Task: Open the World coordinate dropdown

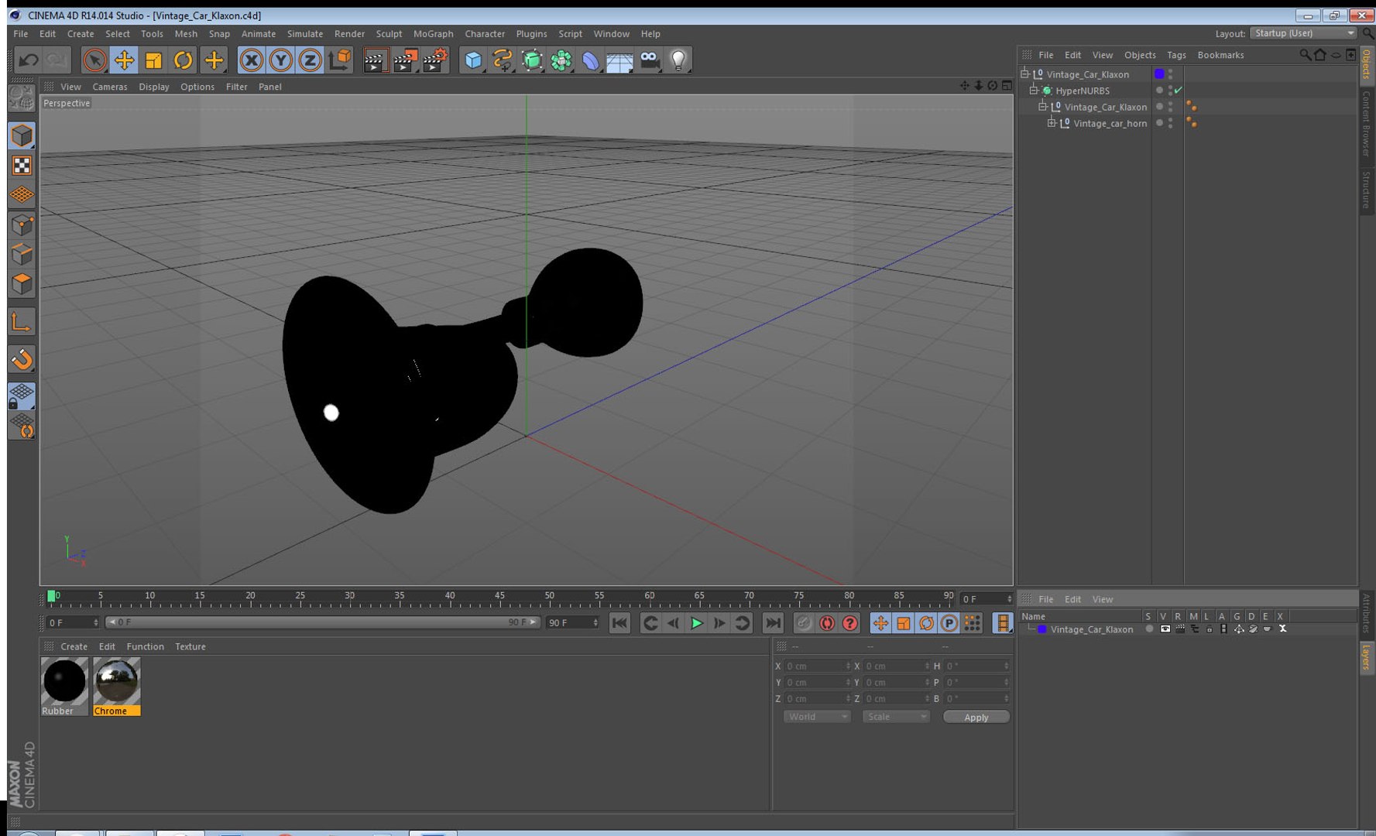Action: 818,717
